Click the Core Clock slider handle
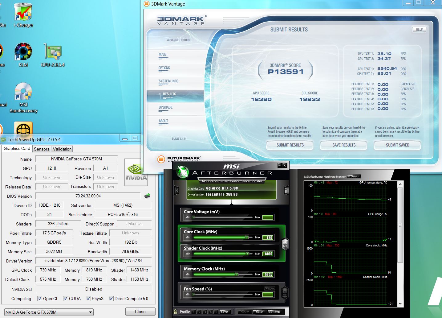Viewport: 442px width, 318px height. (x=247, y=237)
